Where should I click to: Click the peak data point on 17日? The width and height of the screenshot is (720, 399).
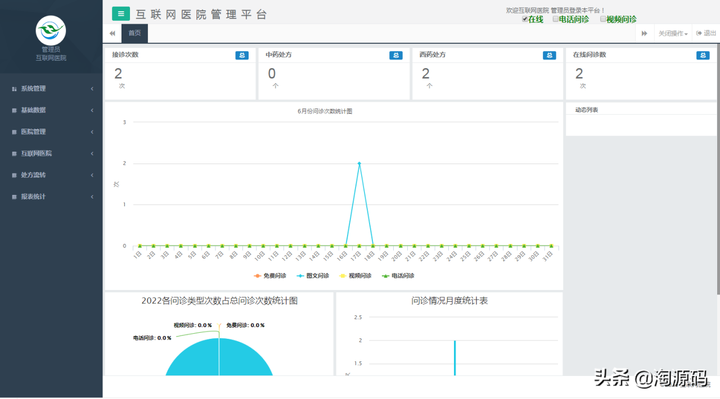point(359,163)
